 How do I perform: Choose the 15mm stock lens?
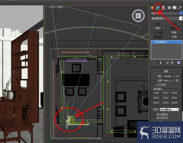click(157, 93)
